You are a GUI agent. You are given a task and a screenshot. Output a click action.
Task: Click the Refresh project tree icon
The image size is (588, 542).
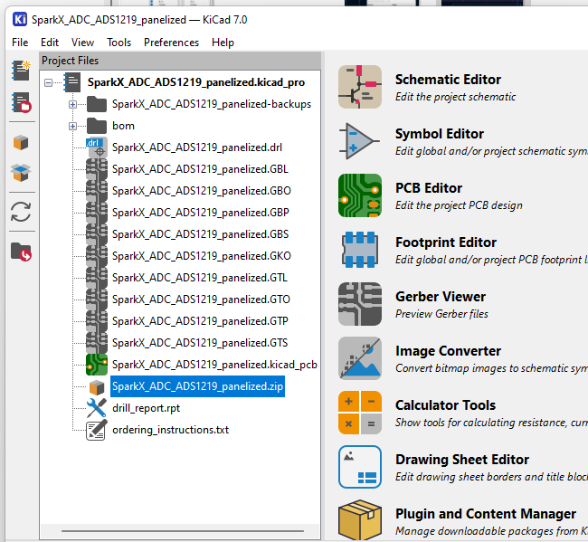(21, 212)
